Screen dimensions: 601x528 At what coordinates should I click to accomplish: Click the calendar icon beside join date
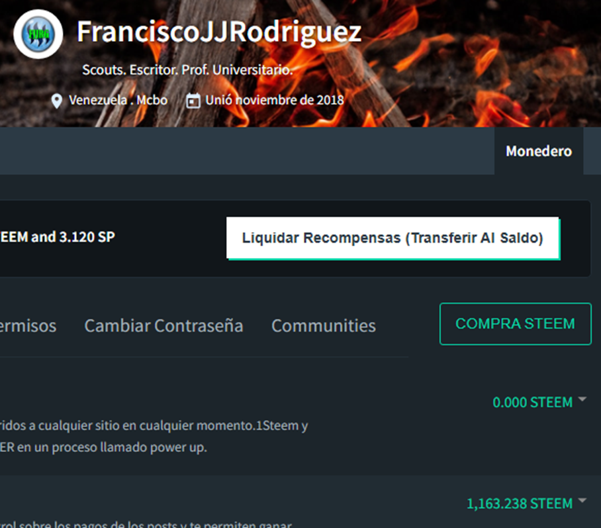(x=193, y=101)
